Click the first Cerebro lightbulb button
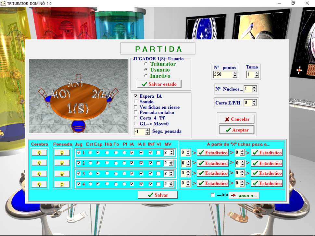The width and height of the screenshot is (315, 236). [39, 153]
